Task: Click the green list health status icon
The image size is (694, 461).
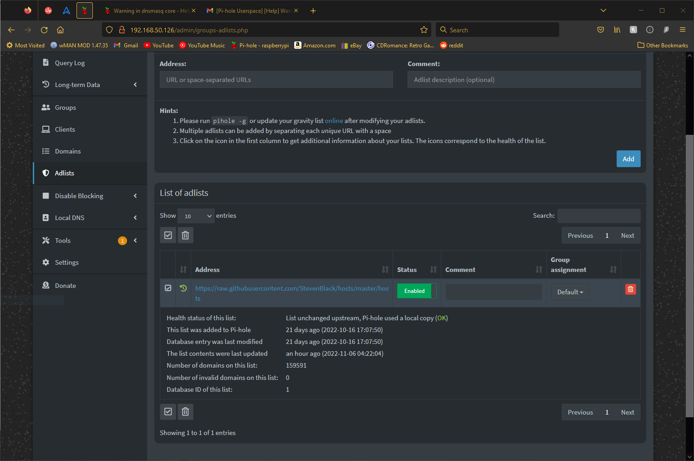Action: tap(182, 289)
